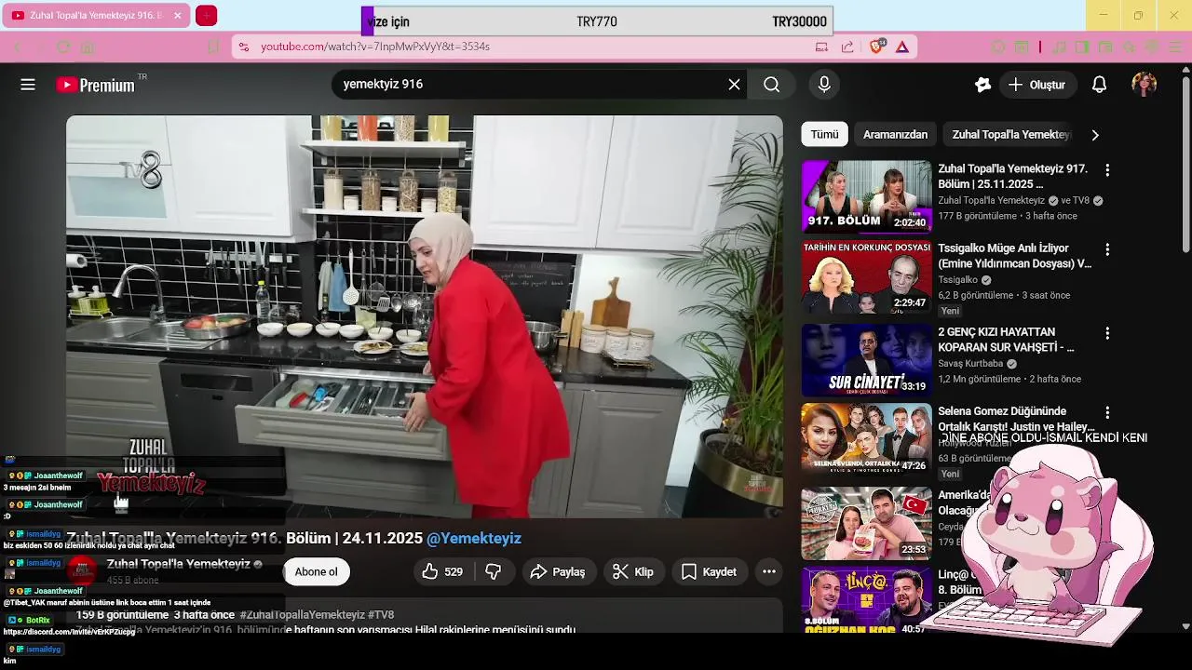Like the video with 529 likes

pos(441,572)
